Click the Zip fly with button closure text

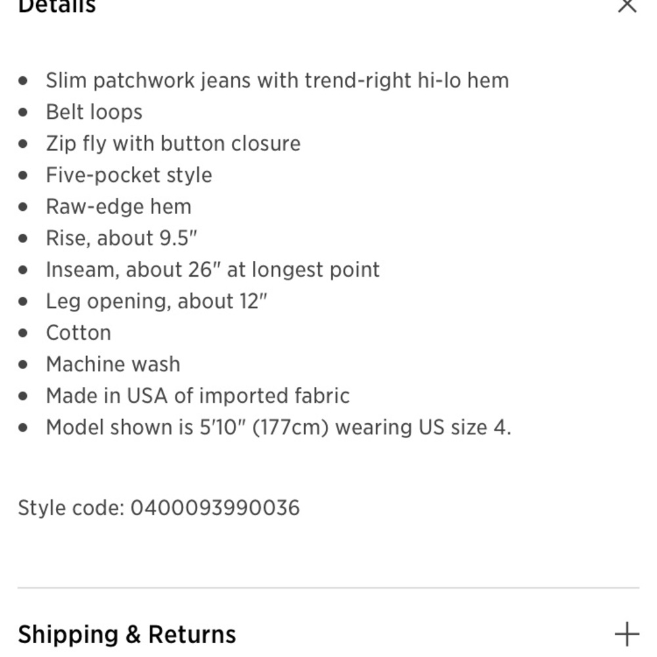(173, 143)
